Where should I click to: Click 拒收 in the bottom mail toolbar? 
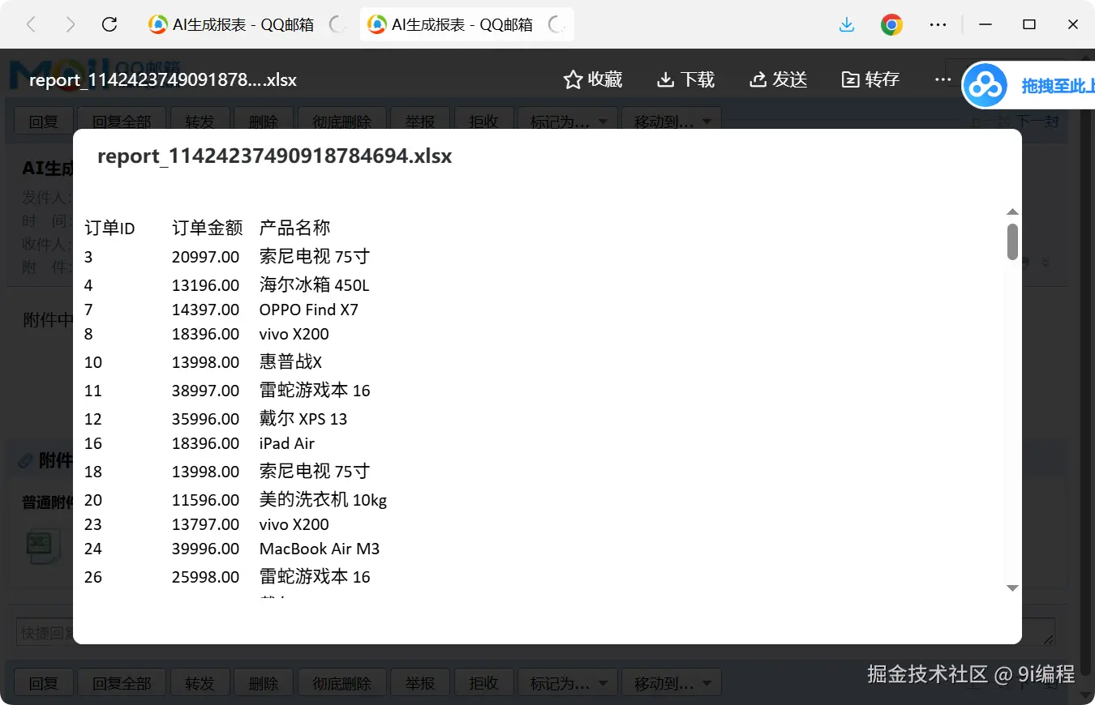(483, 682)
